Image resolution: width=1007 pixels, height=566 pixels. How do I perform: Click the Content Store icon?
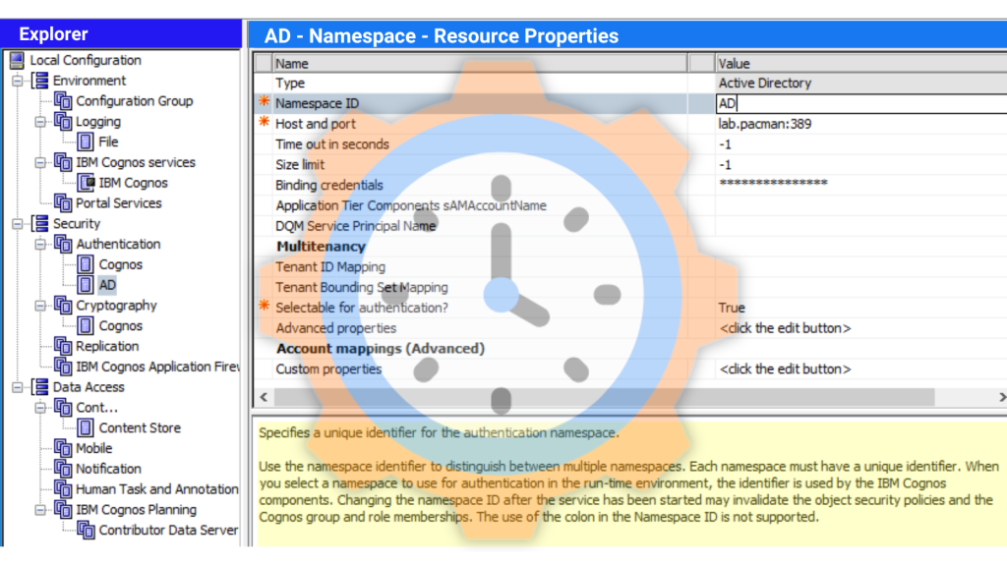(86, 428)
